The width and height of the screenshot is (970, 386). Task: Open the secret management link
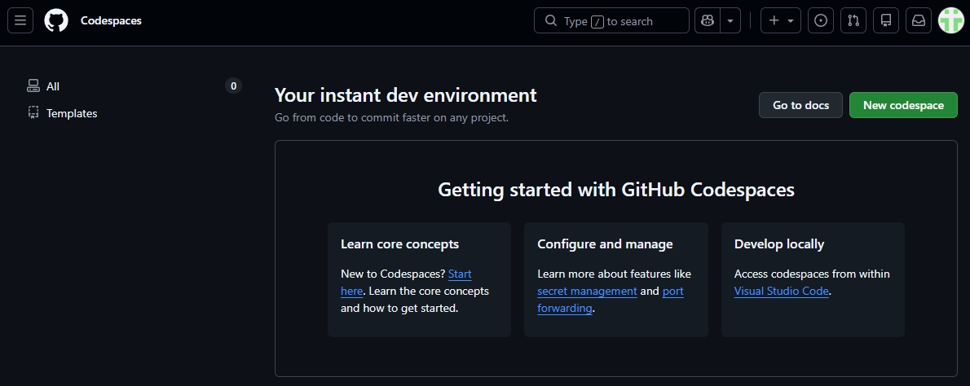point(587,291)
